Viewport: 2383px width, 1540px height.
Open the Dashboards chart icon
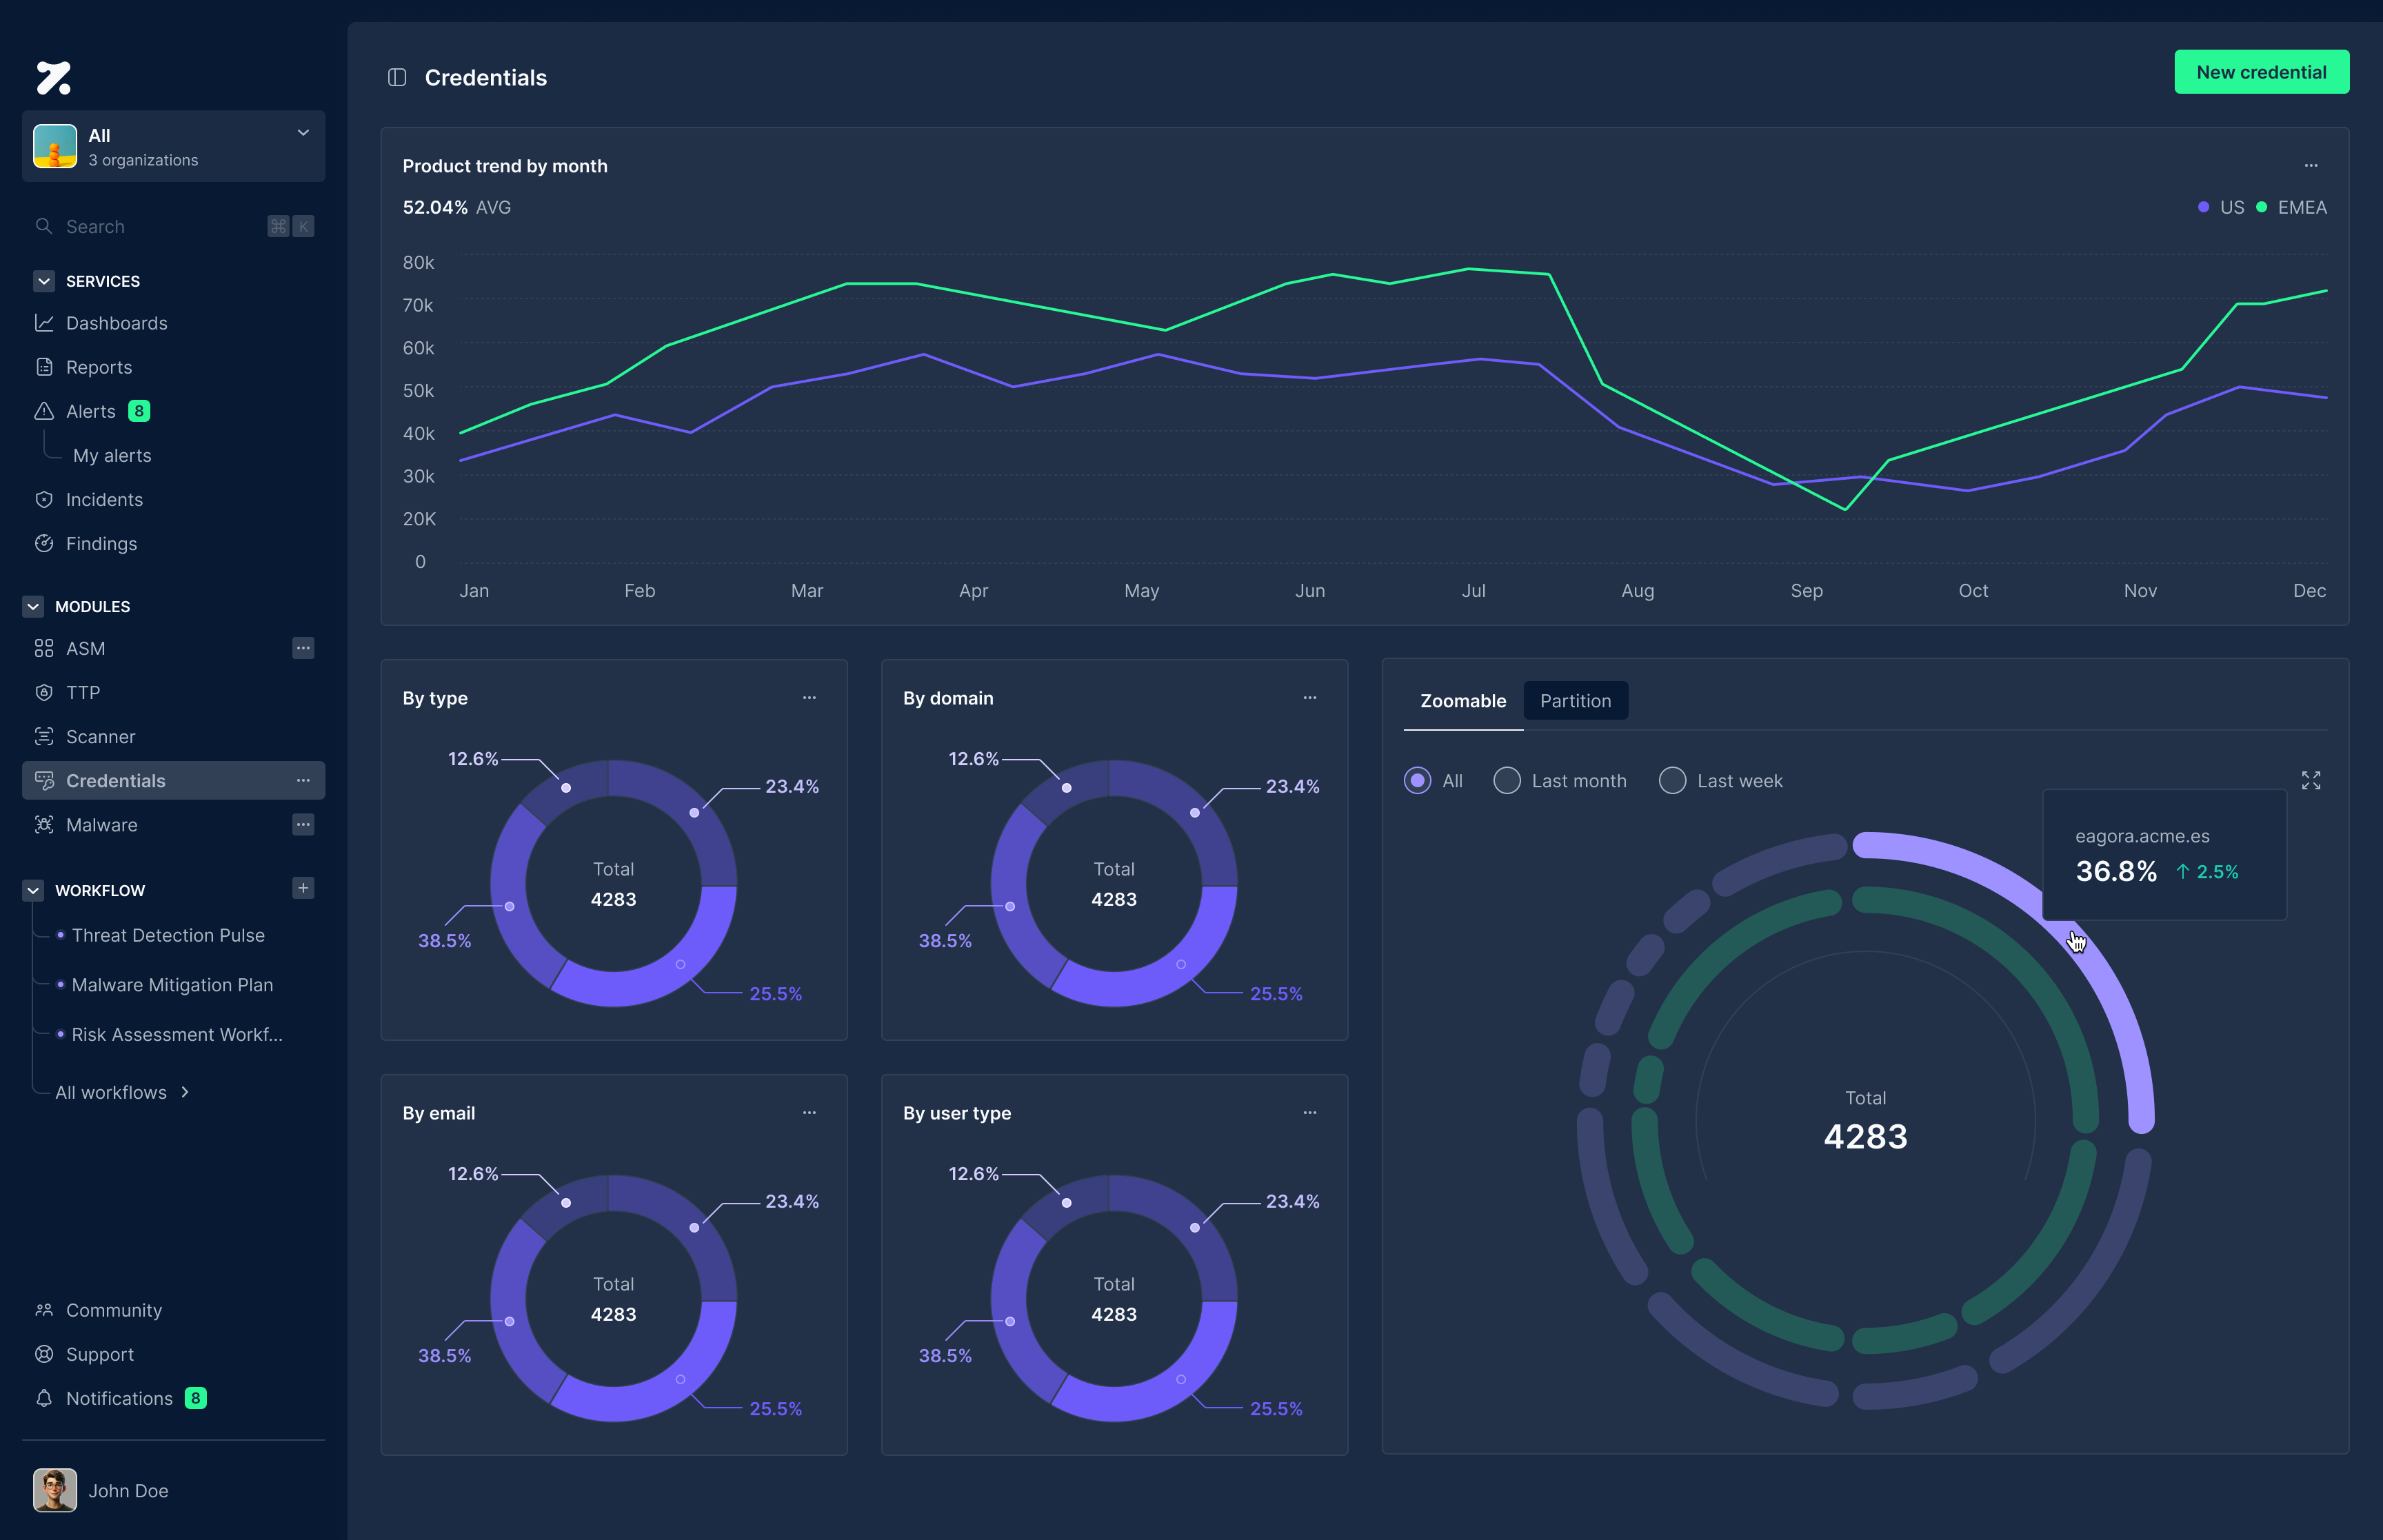(44, 323)
